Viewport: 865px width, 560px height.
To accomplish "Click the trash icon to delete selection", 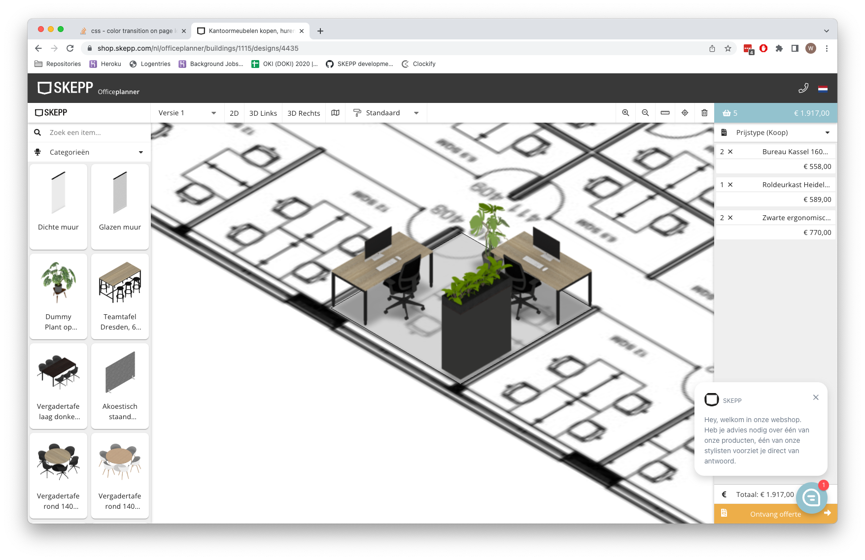I will pyautogui.click(x=704, y=113).
